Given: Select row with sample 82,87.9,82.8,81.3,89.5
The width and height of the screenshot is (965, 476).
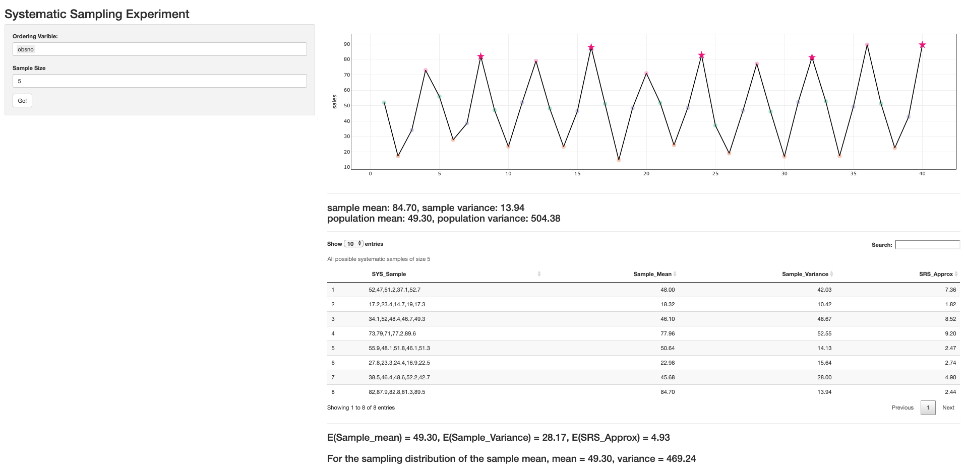Looking at the screenshot, I should [643, 392].
